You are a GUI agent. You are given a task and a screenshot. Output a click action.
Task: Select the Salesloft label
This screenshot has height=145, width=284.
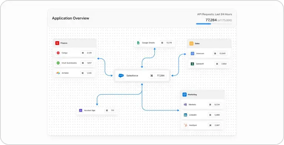[x=200, y=64]
